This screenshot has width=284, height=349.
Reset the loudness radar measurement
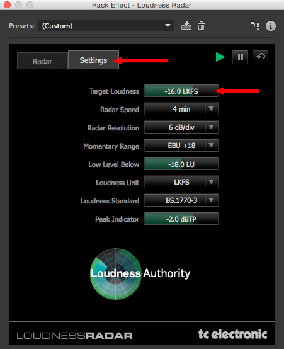click(x=260, y=57)
